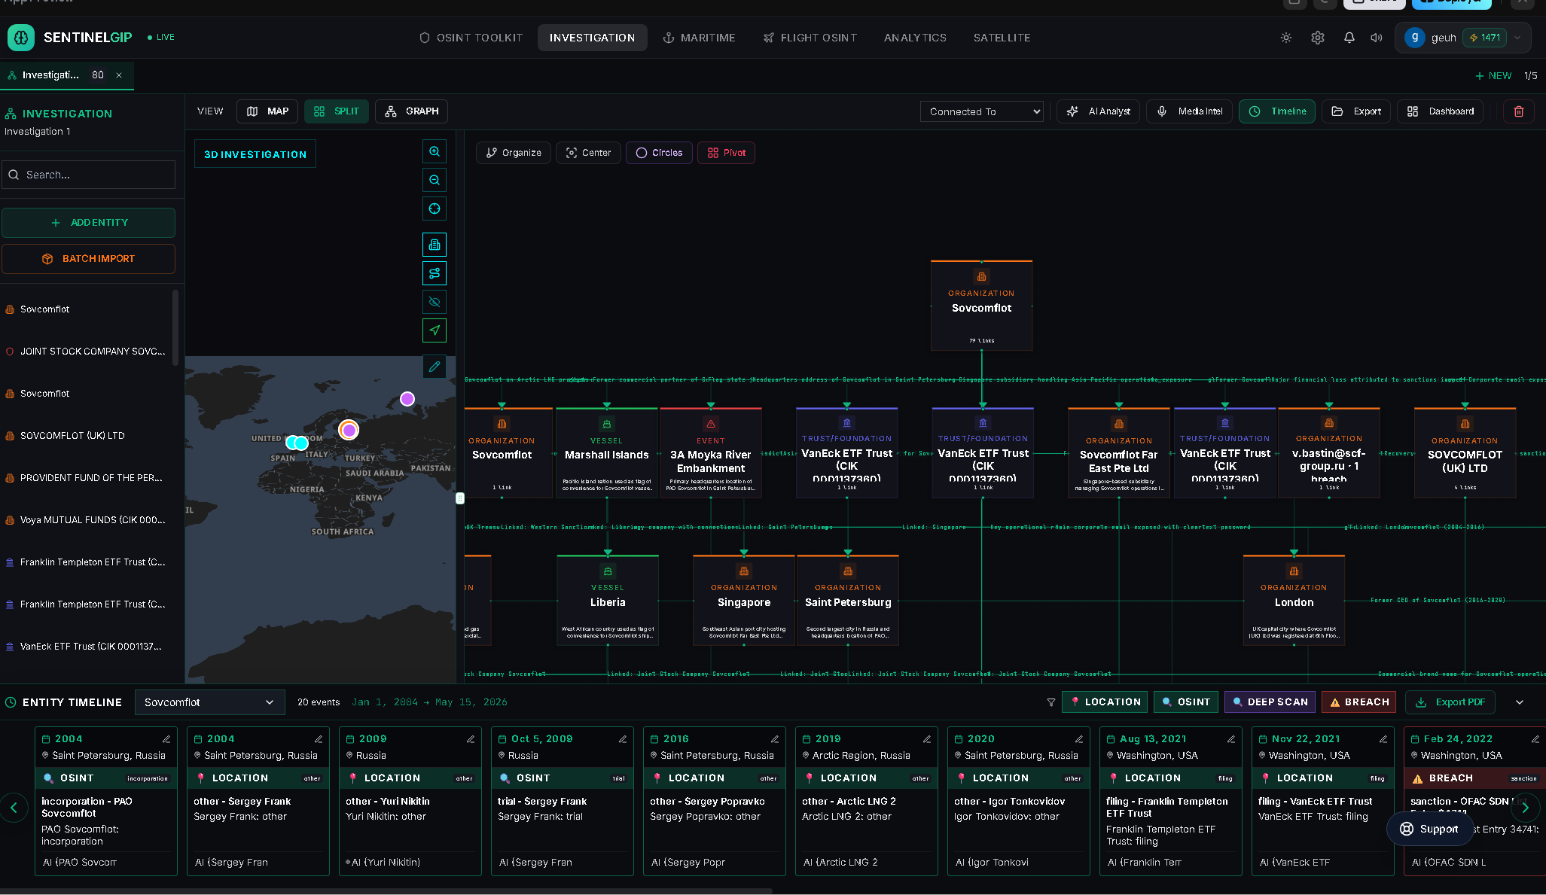Toggle LOCATION filter in entity timeline

pyautogui.click(x=1105, y=702)
